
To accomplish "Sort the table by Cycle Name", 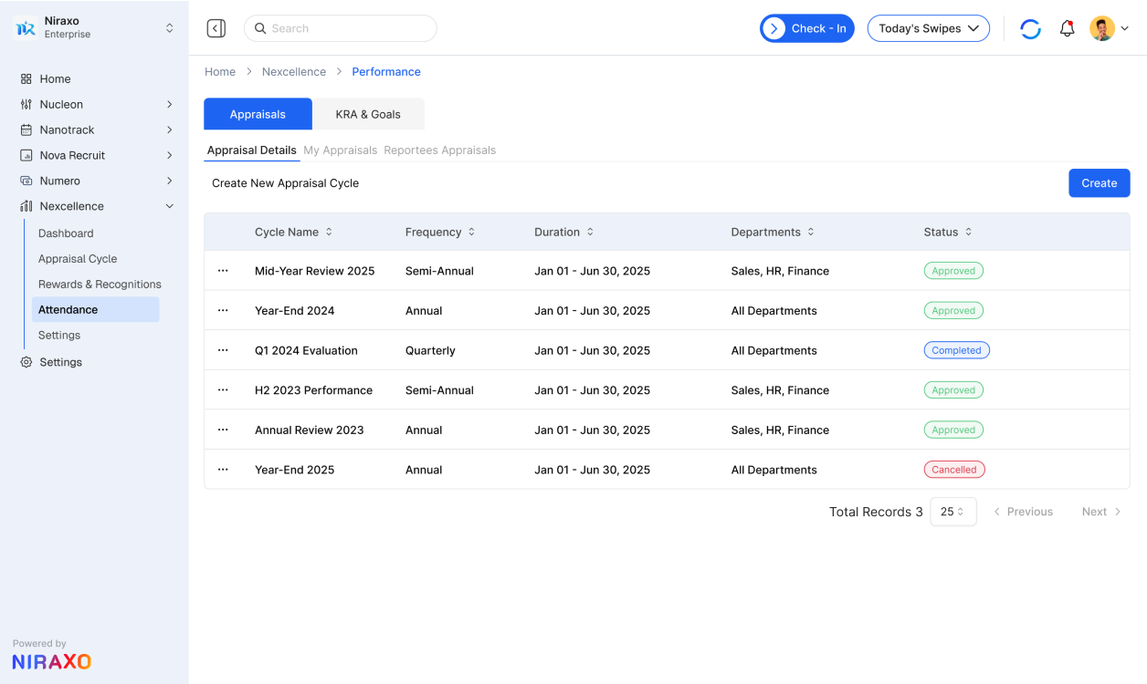I will (329, 232).
